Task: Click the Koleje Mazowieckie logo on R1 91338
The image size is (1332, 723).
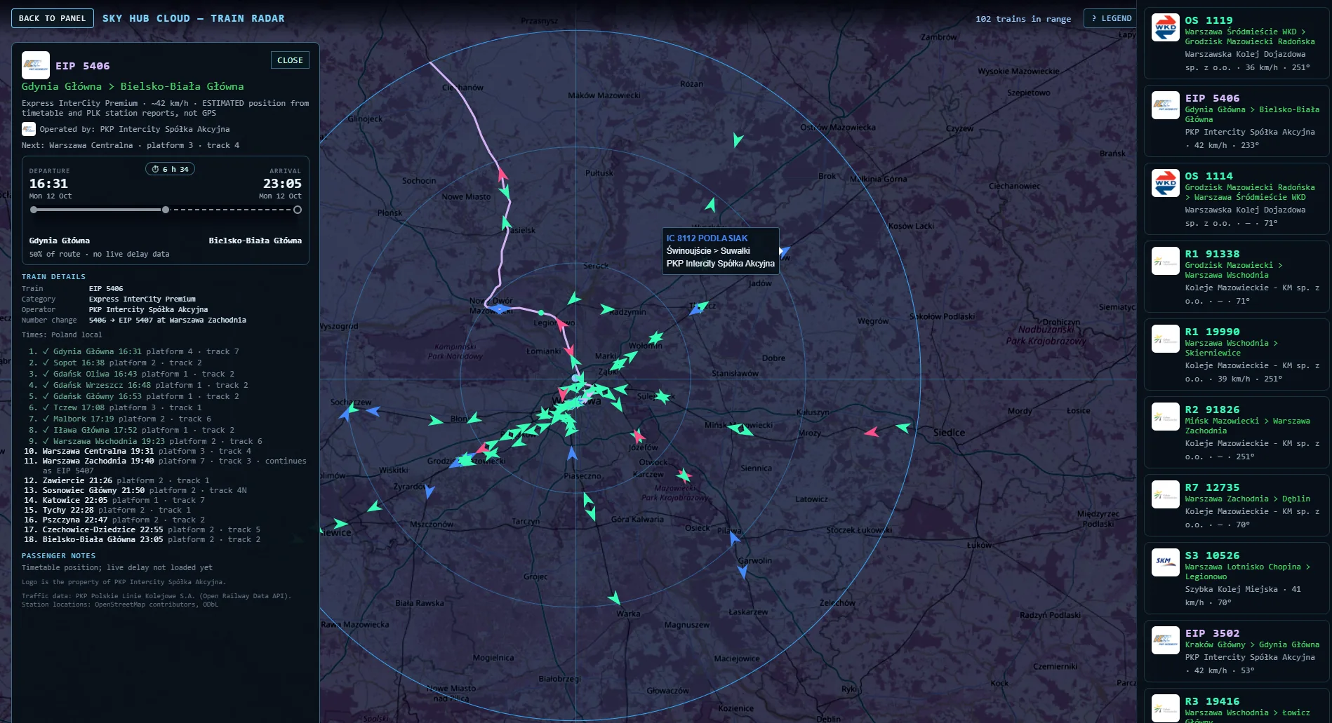Action: point(1166,262)
